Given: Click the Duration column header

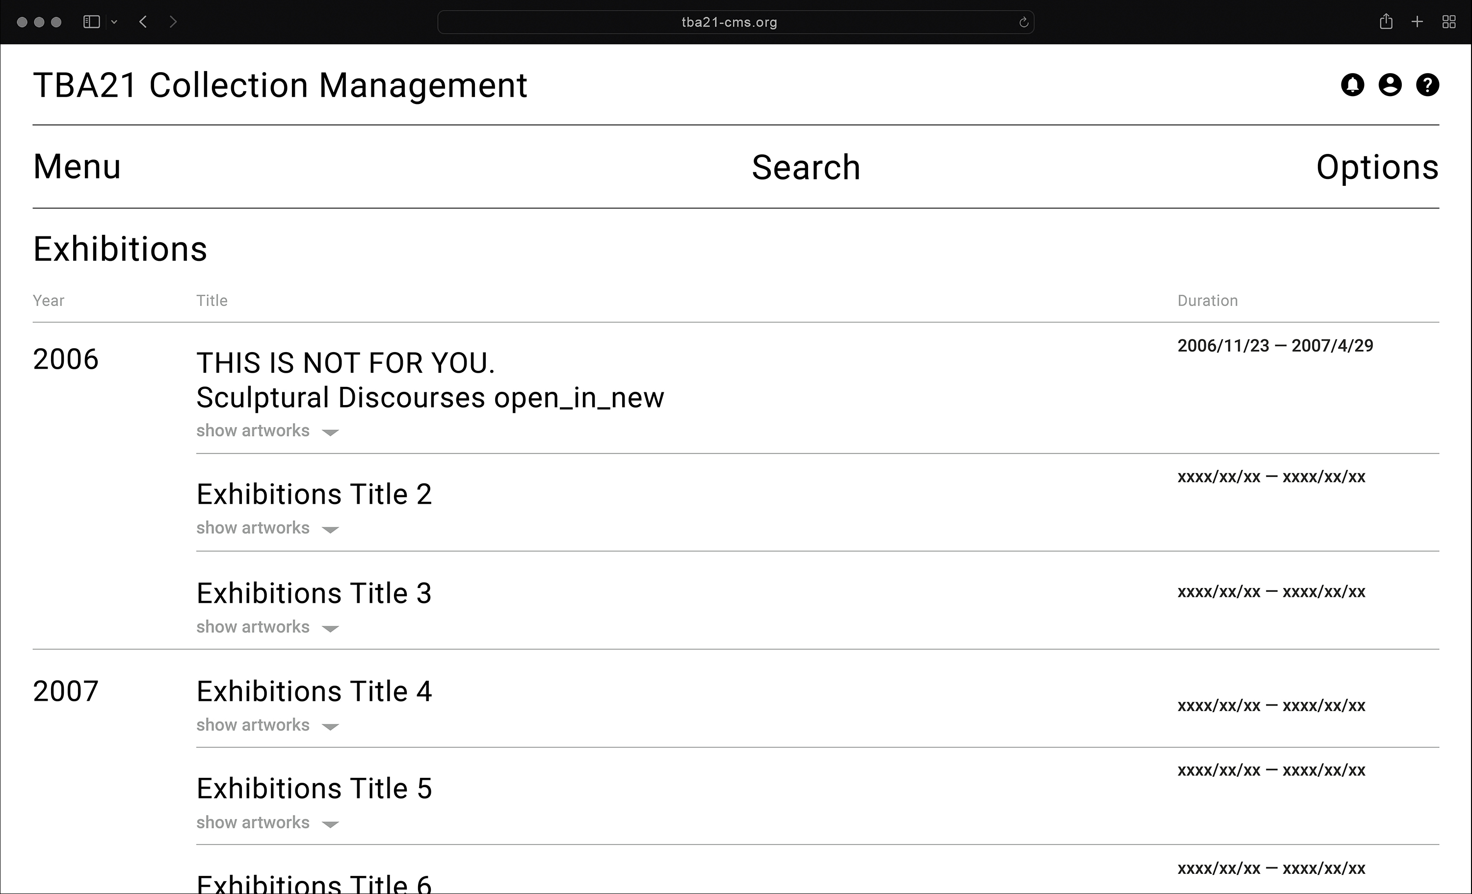Looking at the screenshot, I should pos(1208,301).
